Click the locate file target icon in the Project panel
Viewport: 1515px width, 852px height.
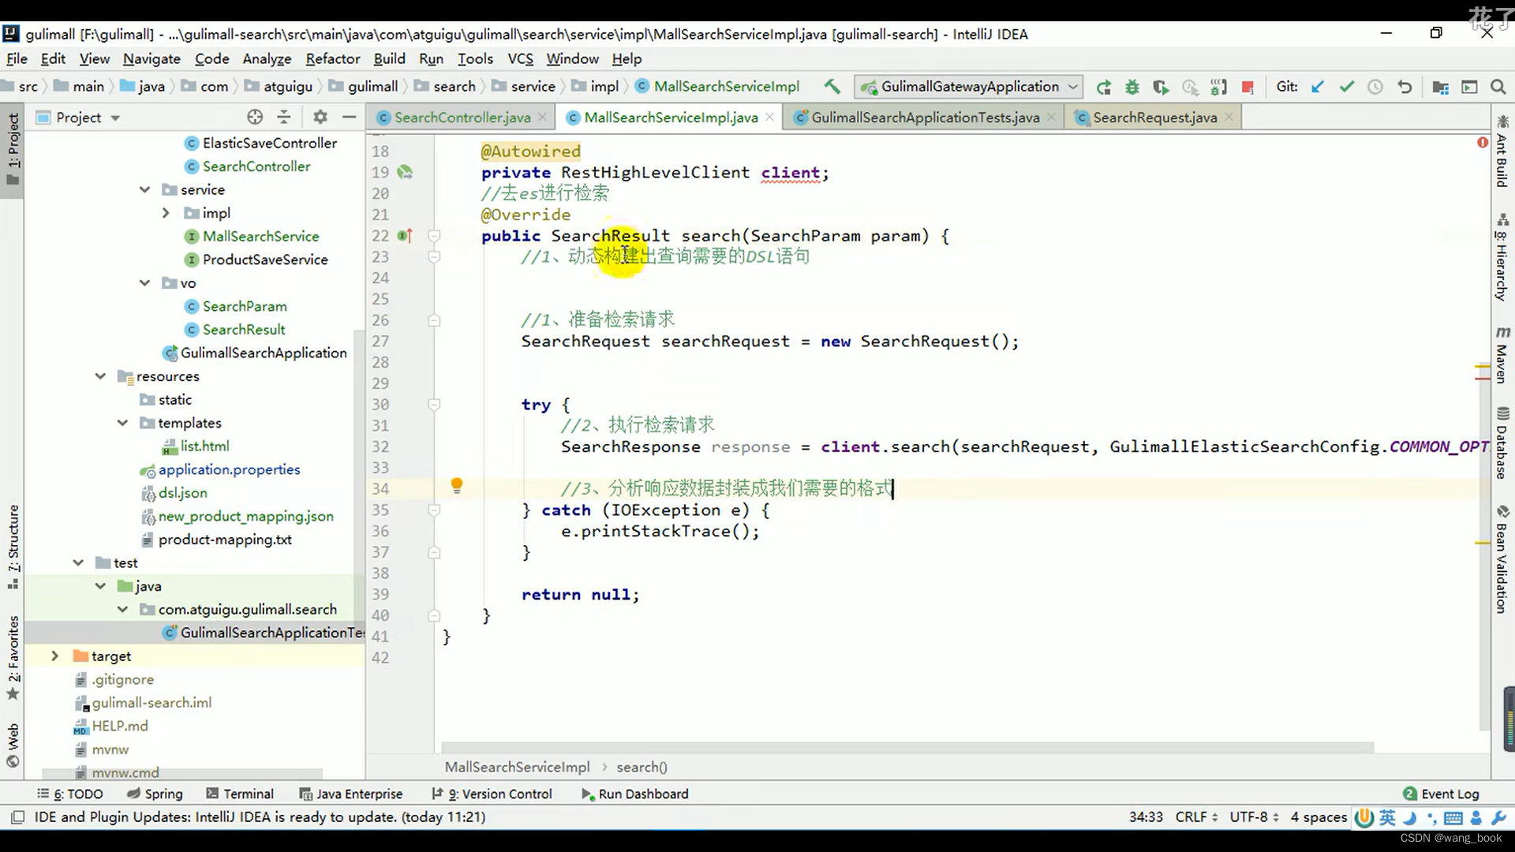(255, 117)
